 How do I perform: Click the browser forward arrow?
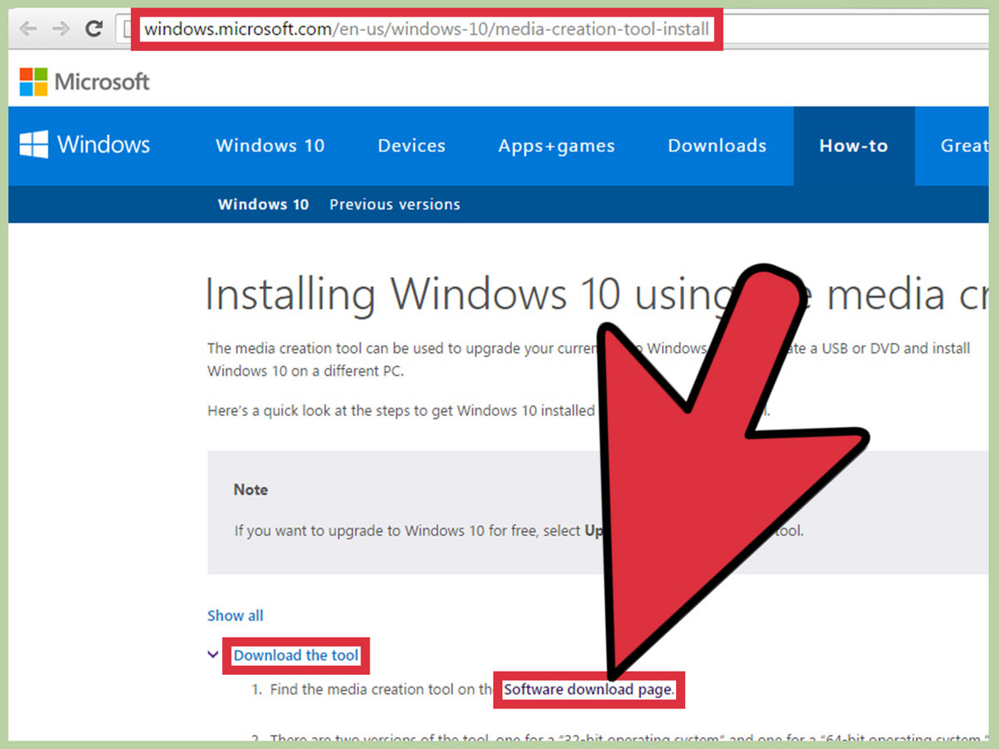pos(61,29)
